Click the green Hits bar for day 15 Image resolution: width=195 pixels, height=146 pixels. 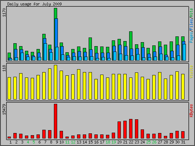pyautogui.click(x=90, y=44)
